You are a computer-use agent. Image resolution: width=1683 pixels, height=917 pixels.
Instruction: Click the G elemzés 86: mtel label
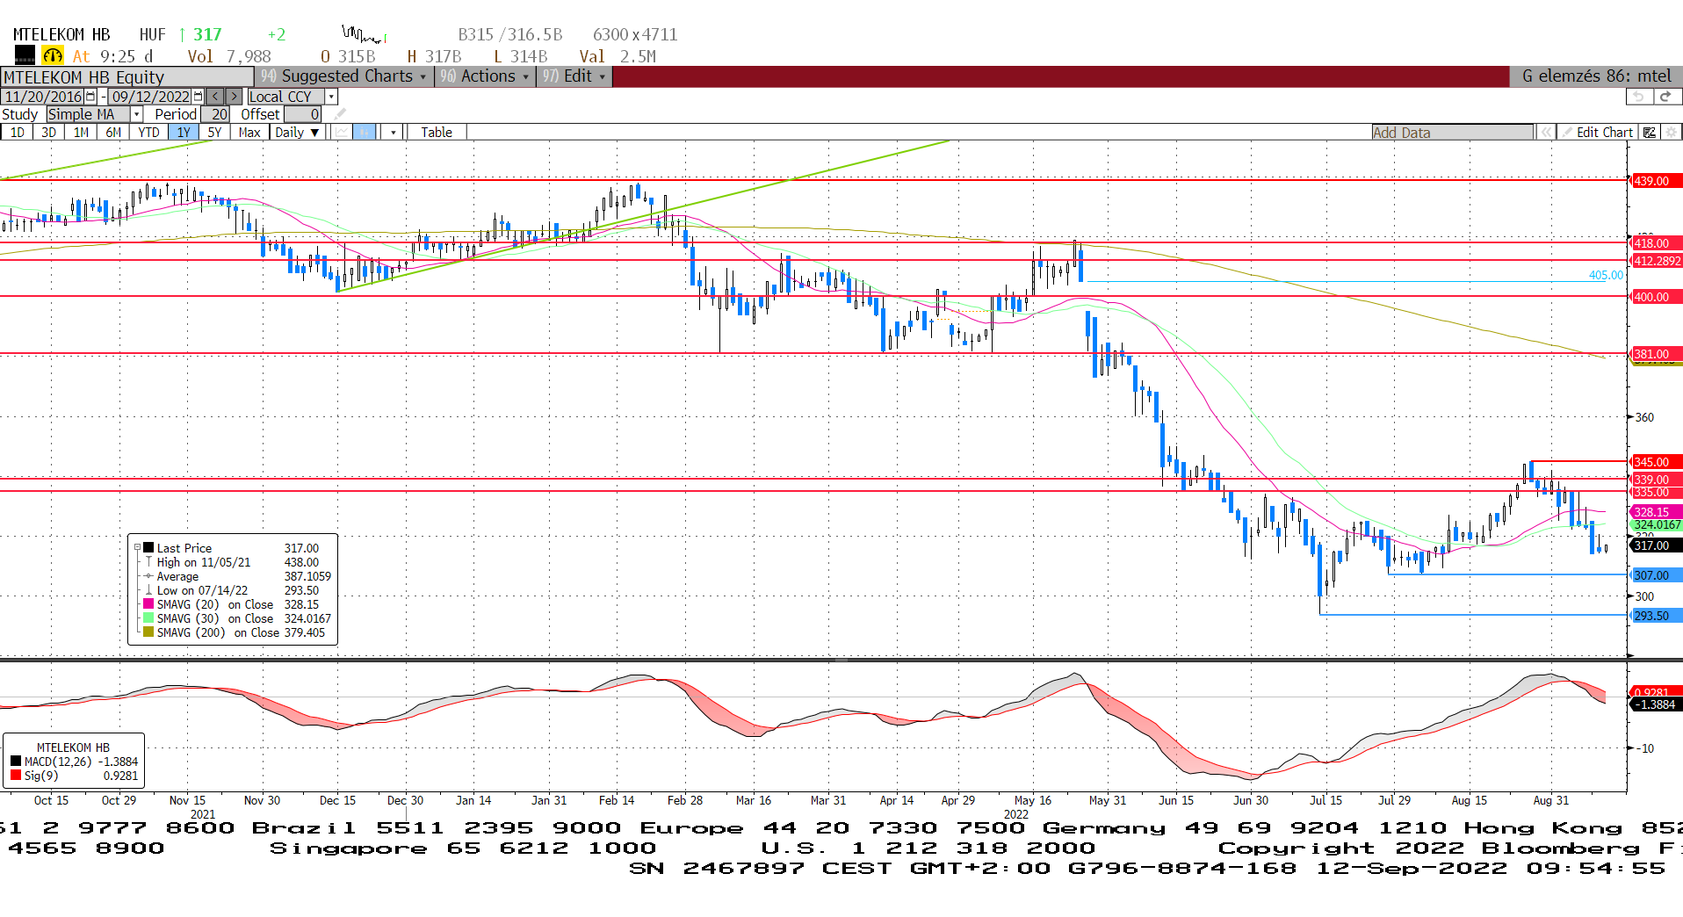pyautogui.click(x=1597, y=76)
